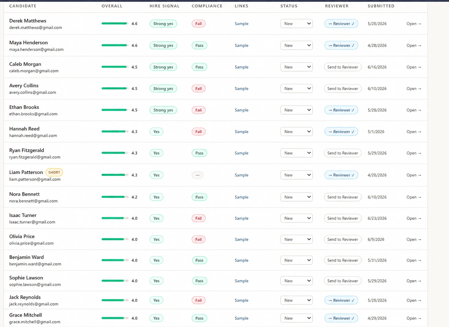Send Avery Collins to Reviewer
This screenshot has width=449, height=327.
343,89
